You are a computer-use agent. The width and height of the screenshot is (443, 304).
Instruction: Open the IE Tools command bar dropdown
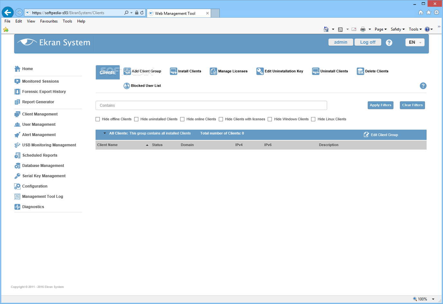click(415, 29)
